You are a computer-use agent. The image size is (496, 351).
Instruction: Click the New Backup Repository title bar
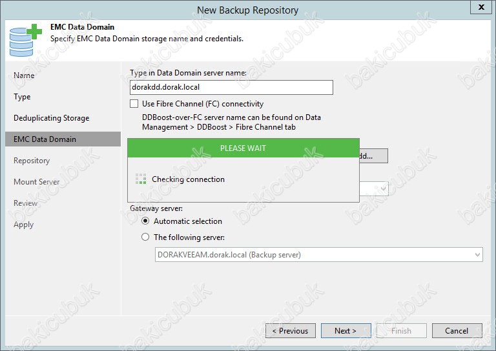(248, 10)
